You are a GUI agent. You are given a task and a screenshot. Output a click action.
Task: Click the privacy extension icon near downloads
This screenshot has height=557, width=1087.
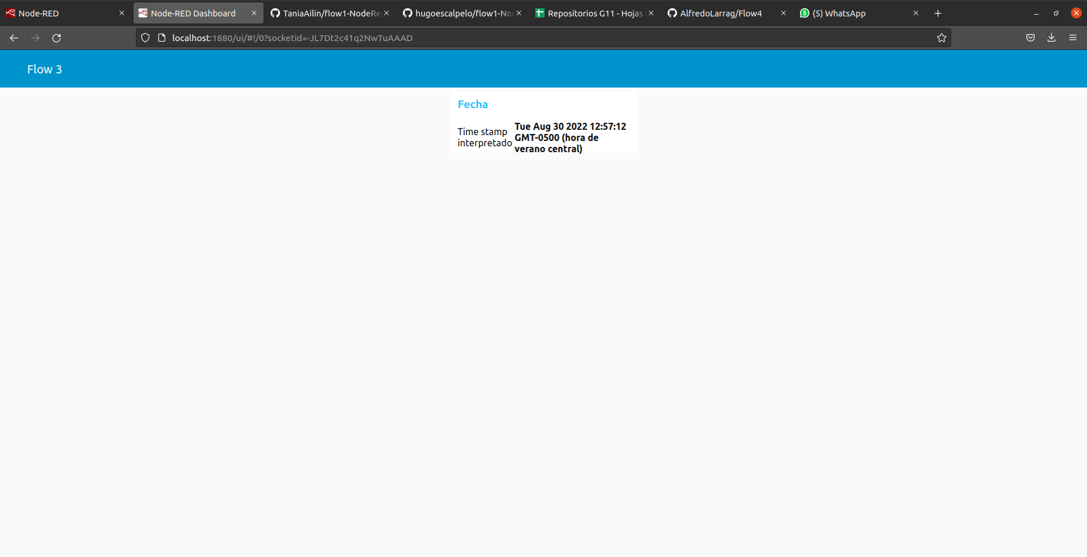click(1030, 38)
